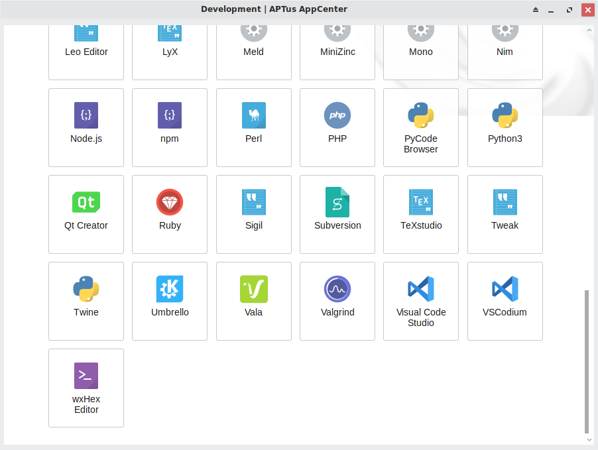The image size is (598, 450).
Task: Select the Umbrello label
Action: point(170,312)
